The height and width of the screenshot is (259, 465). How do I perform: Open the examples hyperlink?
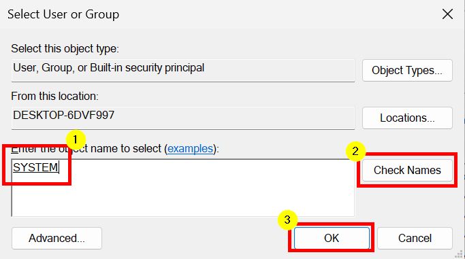[190, 149]
